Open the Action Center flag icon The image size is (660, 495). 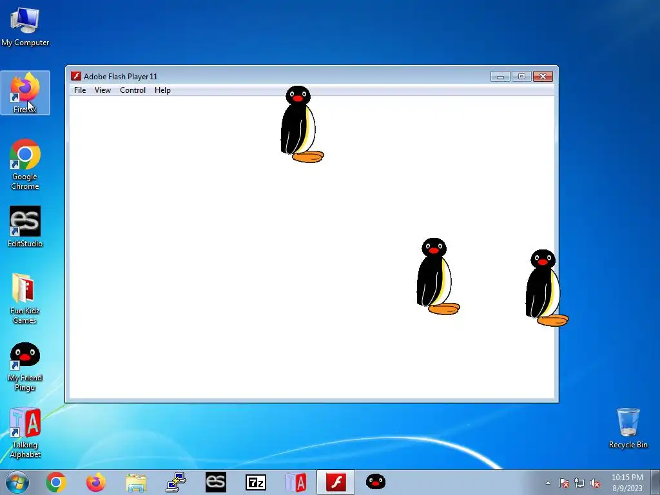[x=564, y=483]
